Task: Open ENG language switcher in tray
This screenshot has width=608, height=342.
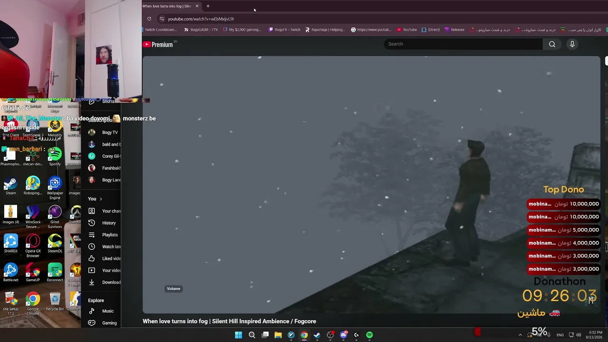Action: [560, 335]
